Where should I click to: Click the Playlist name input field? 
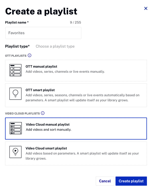[x=43, y=33]
